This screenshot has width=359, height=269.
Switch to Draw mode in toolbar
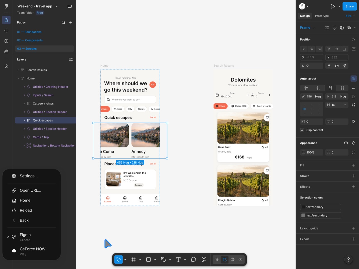click(217, 260)
